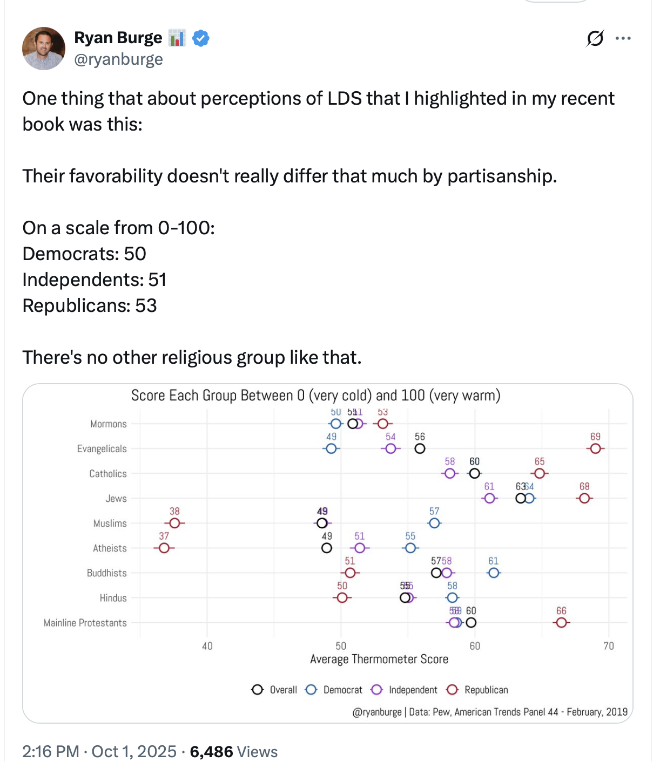This screenshot has width=660, height=762.
Task: Click the Democrat blue legend circle
Action: tap(311, 690)
